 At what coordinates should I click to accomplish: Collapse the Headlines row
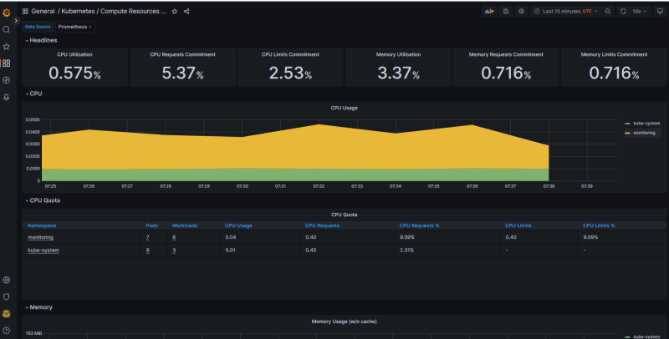tap(41, 40)
